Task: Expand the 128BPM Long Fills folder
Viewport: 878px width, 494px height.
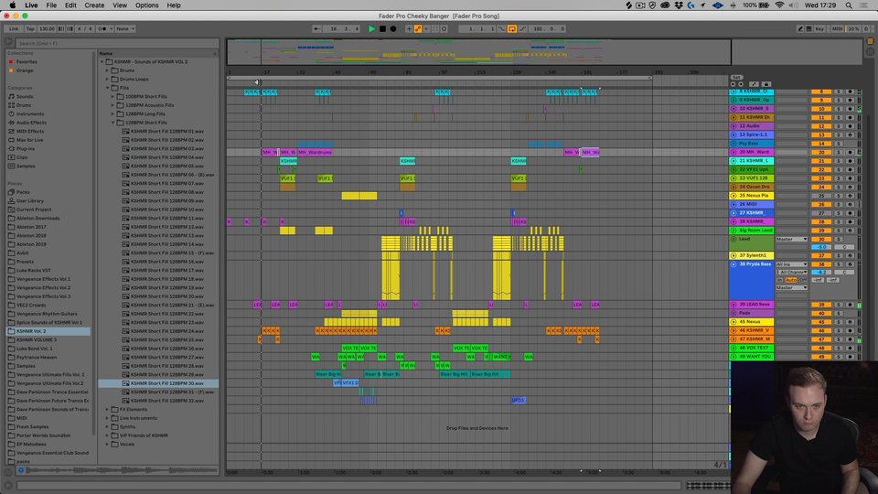Action: pyautogui.click(x=112, y=113)
